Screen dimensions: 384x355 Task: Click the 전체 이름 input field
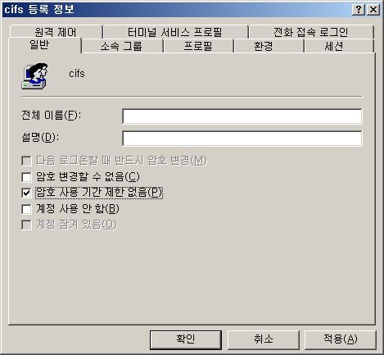coord(242,116)
